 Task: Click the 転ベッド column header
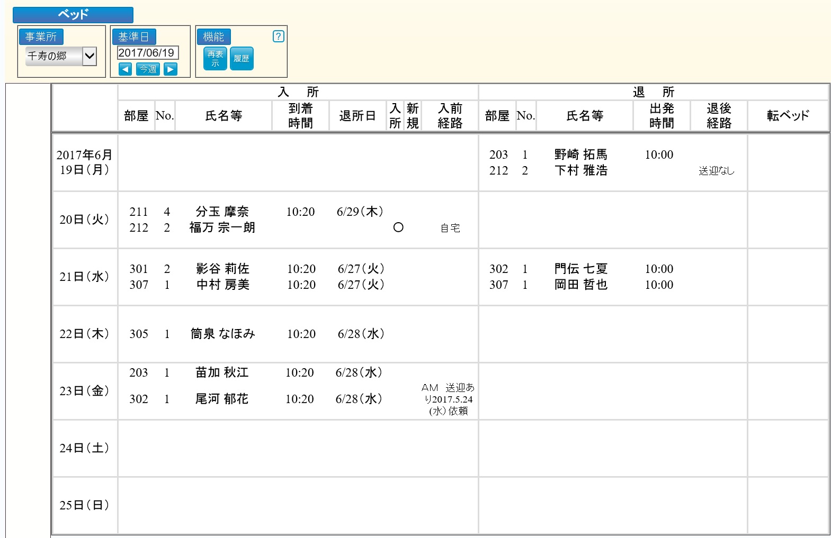[x=788, y=116]
